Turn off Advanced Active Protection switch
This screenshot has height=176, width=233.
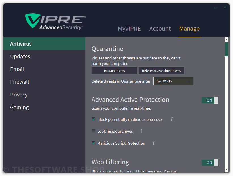[x=210, y=100]
